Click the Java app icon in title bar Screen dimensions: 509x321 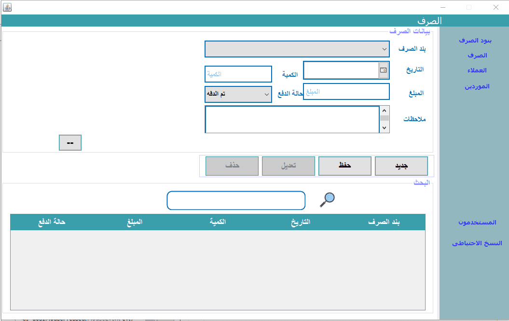click(x=7, y=7)
